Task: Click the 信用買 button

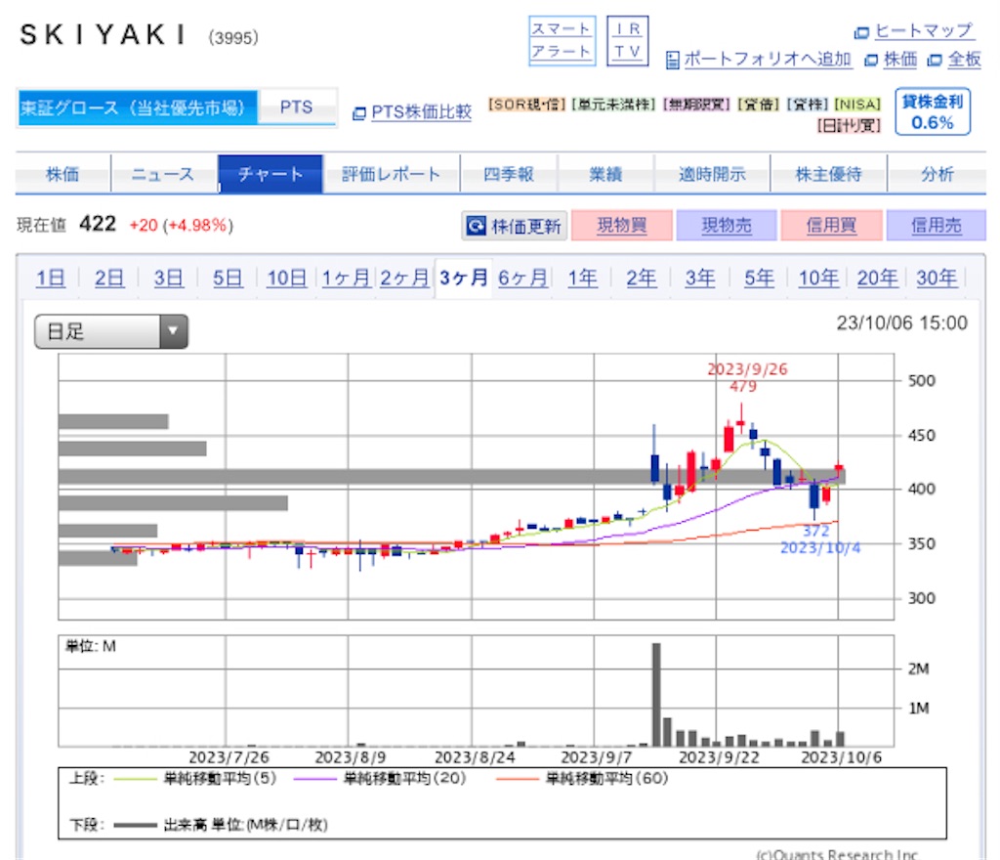Action: click(x=831, y=225)
